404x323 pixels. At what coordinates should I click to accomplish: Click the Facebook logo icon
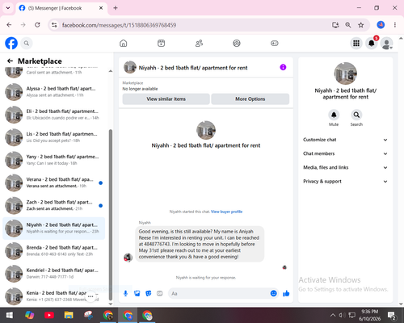pyautogui.click(x=11, y=43)
